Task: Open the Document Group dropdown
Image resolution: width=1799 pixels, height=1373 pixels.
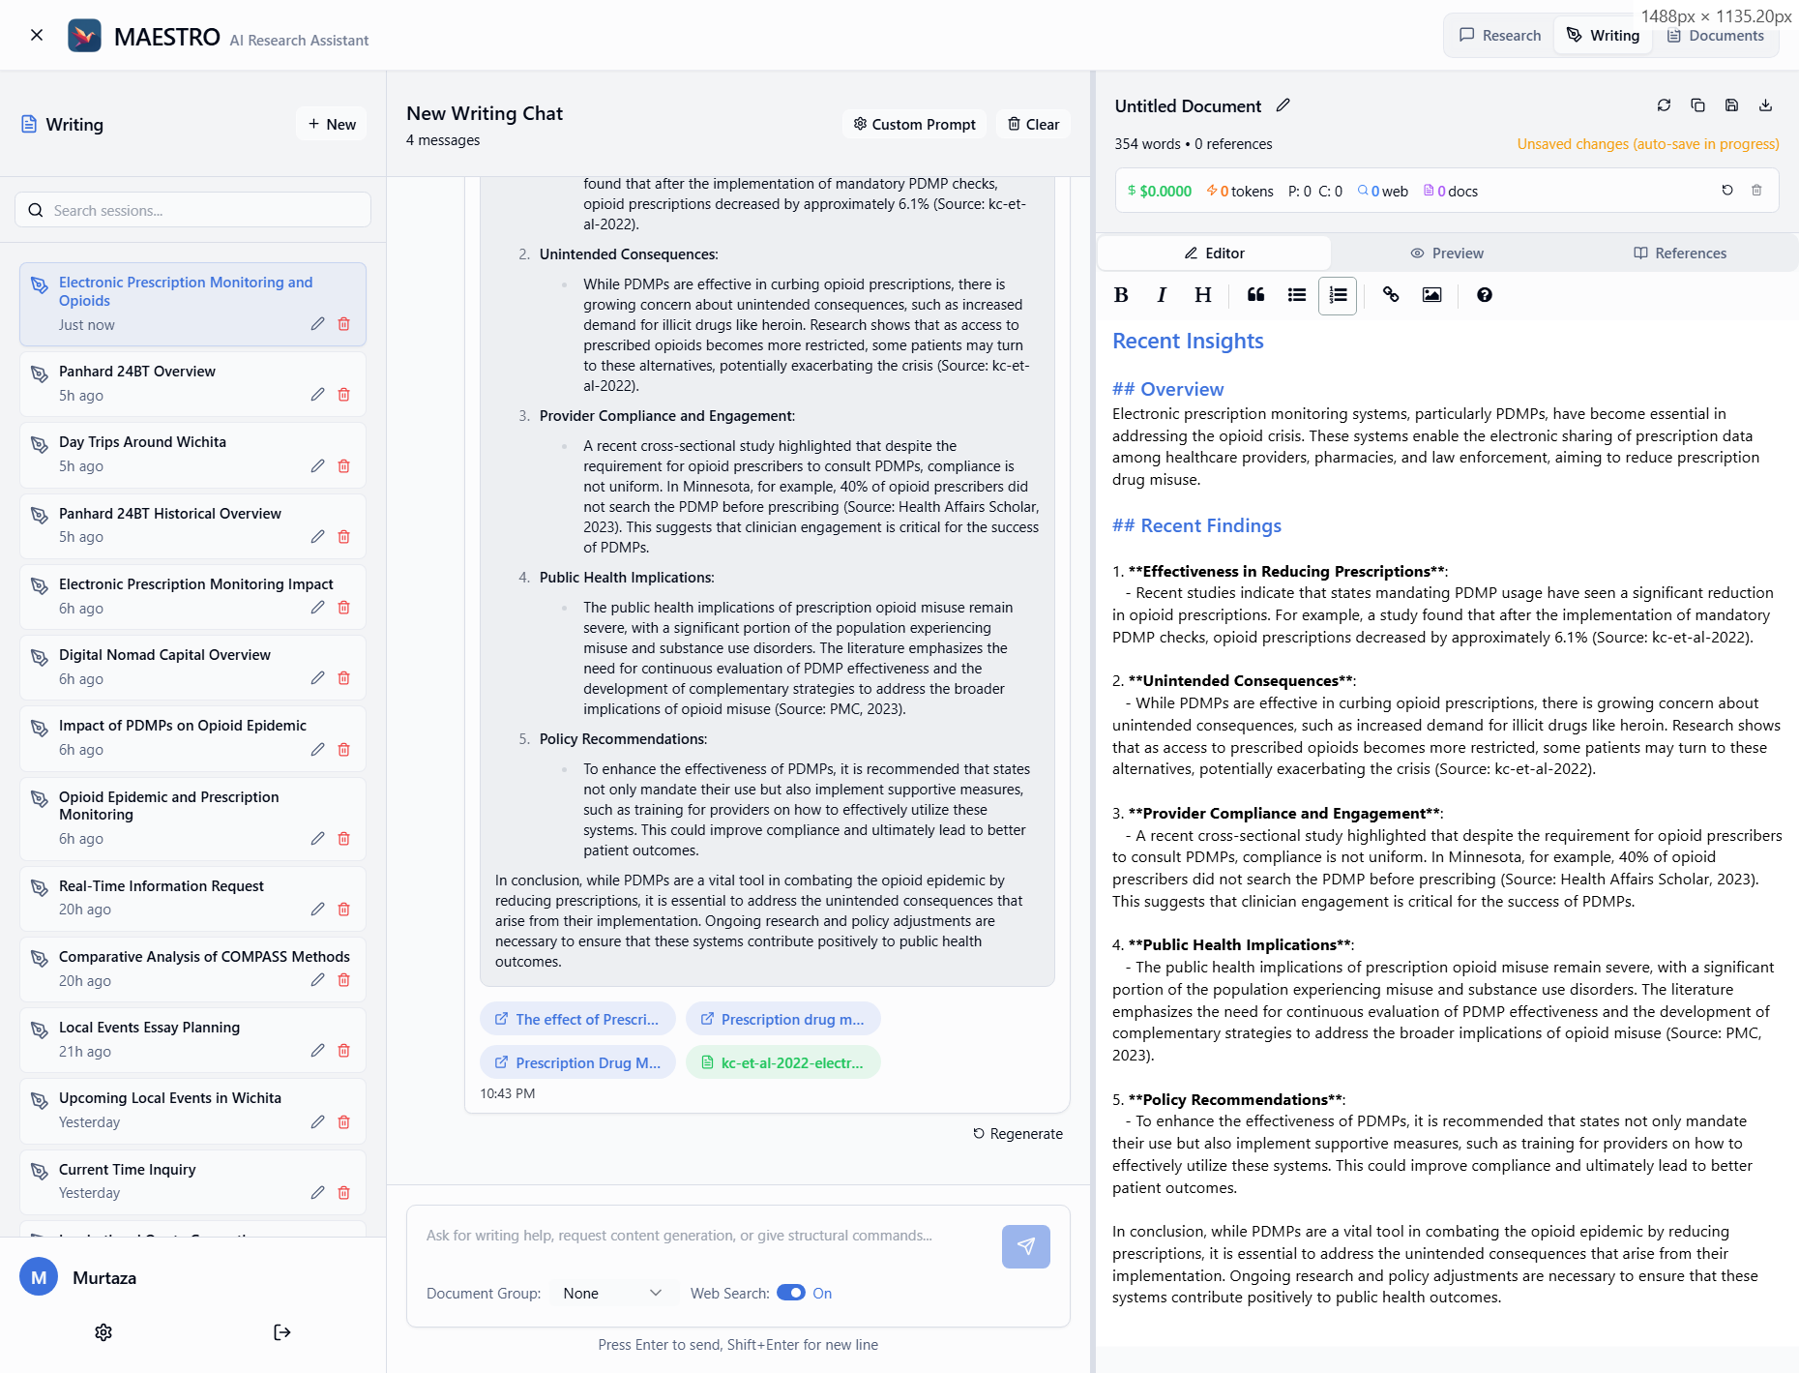Action: click(611, 1293)
